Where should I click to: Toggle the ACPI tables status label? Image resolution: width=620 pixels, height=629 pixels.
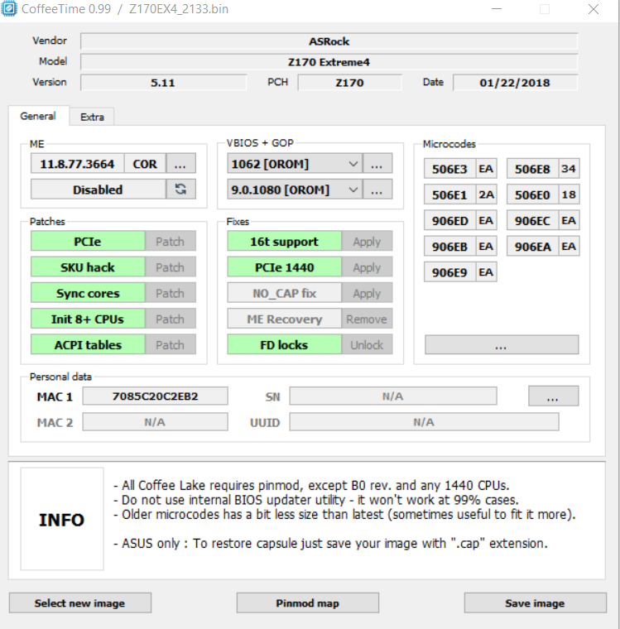[88, 344]
